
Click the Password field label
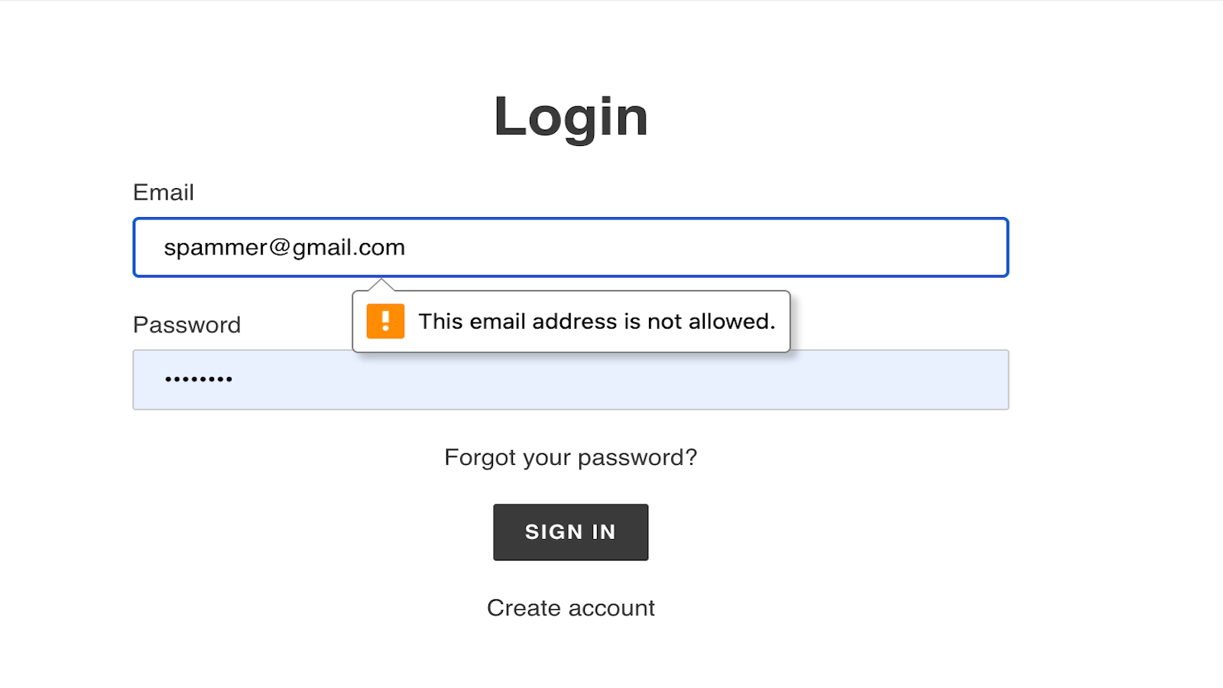[187, 325]
